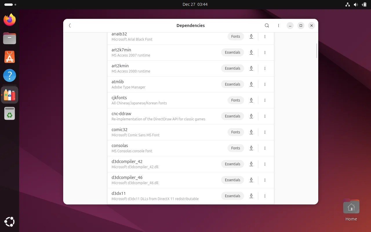Click the Essentials tag on art2k7min
This screenshot has width=371, height=232.
232,52
